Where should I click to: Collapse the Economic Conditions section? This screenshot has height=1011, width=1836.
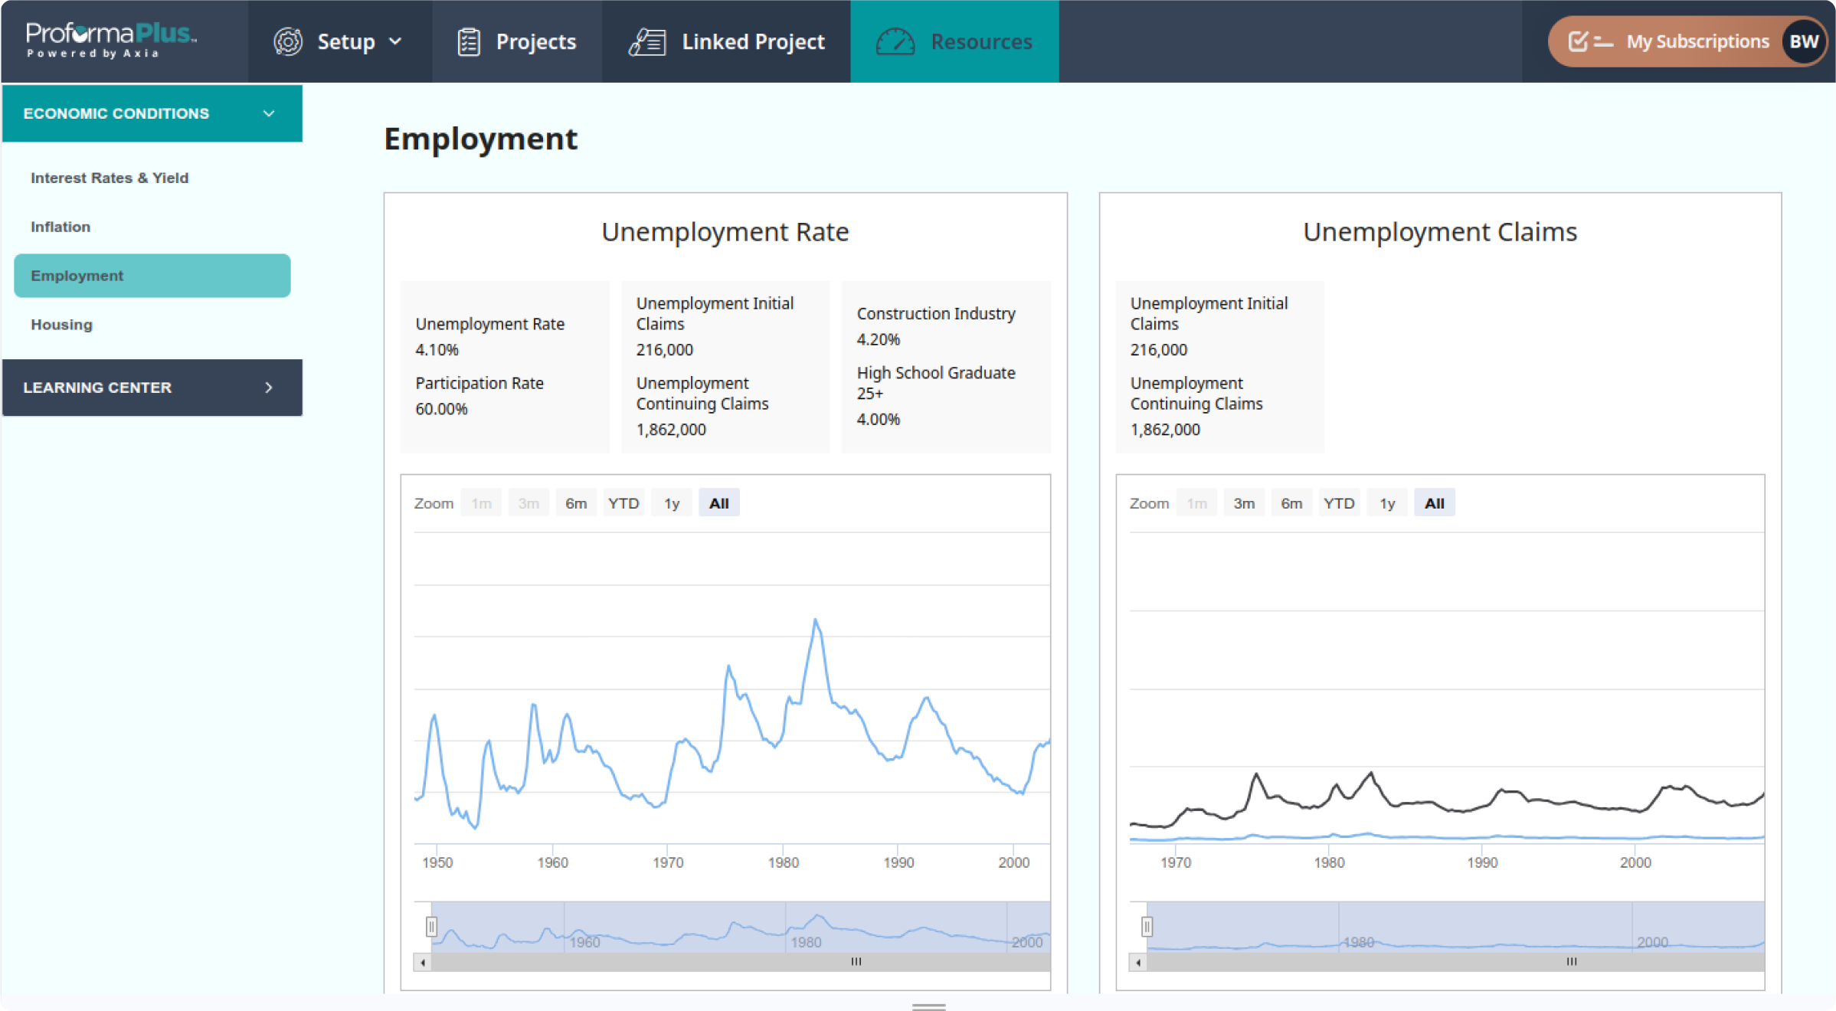268,113
